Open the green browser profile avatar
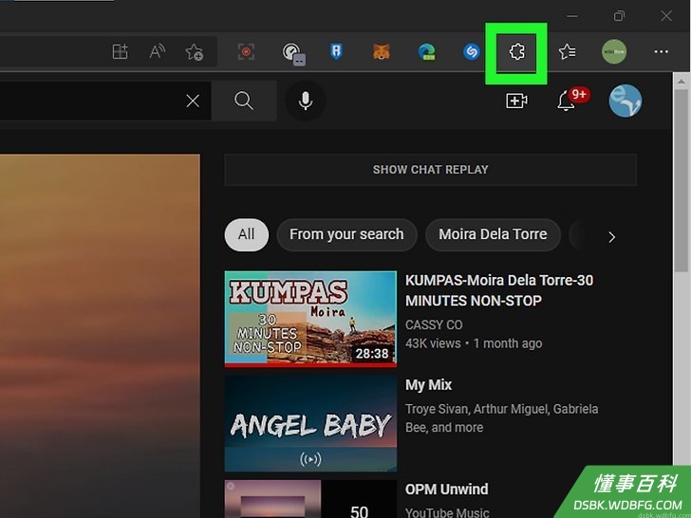 (614, 51)
